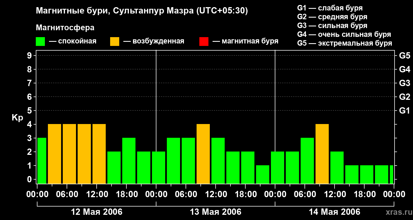Click the 'G1' label on right axis
Screen dimensions: 413x220
point(405,111)
